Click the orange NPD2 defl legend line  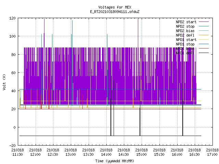point(204,35)
